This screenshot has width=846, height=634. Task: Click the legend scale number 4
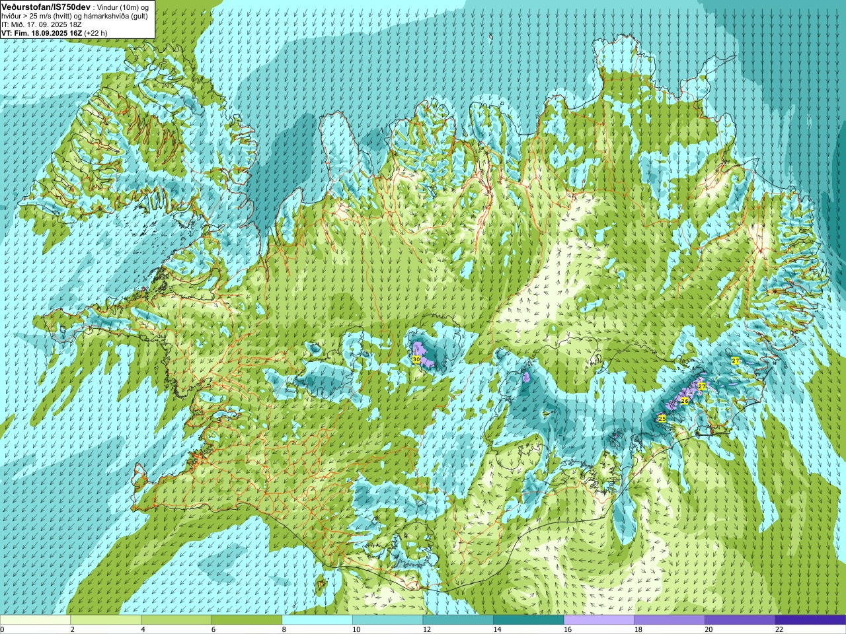pos(143,629)
